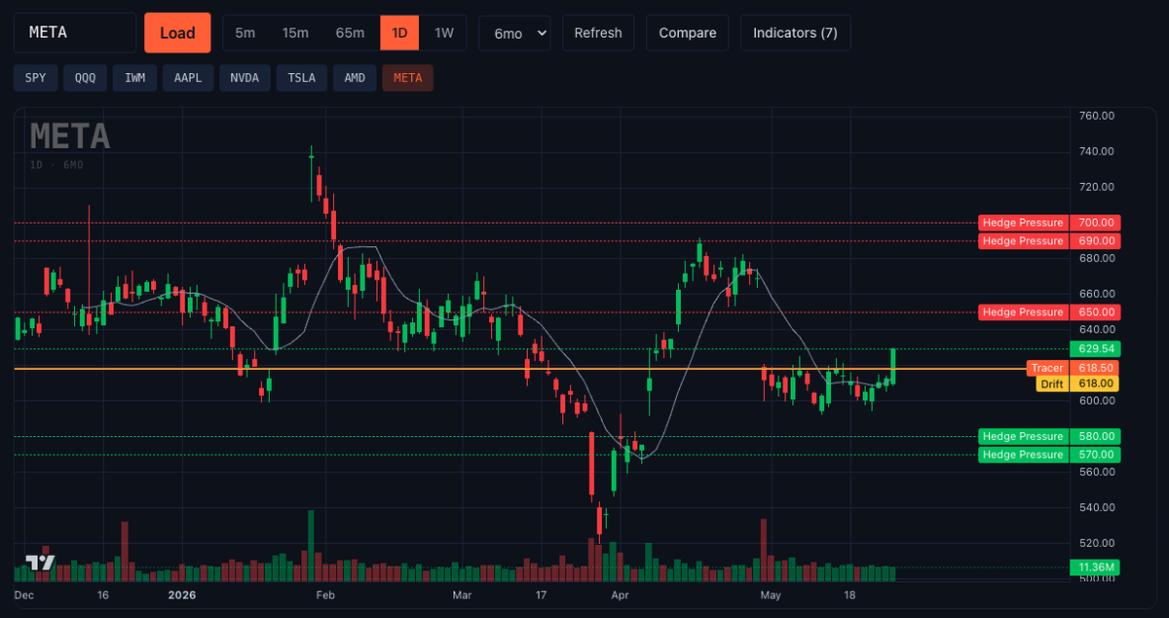The width and height of the screenshot is (1169, 618).
Task: Click the May date axis label
Action: [771, 594]
